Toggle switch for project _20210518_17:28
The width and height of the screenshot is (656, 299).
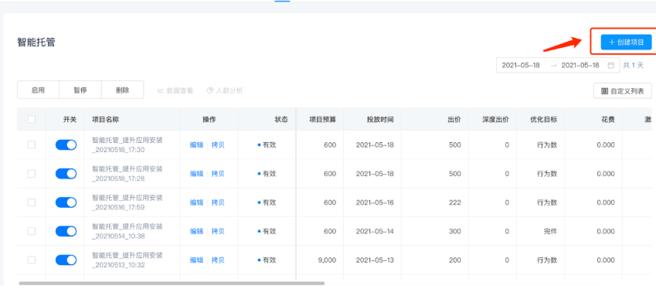point(66,174)
